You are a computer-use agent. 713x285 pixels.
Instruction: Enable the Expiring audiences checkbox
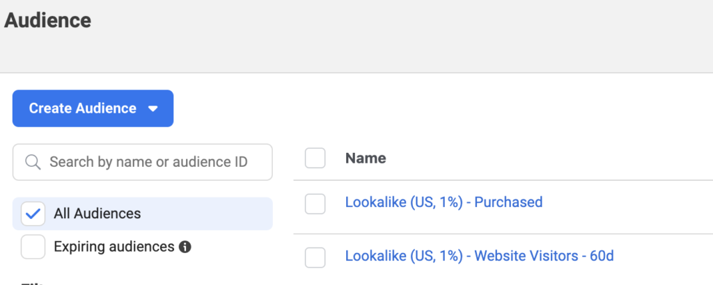pos(33,247)
